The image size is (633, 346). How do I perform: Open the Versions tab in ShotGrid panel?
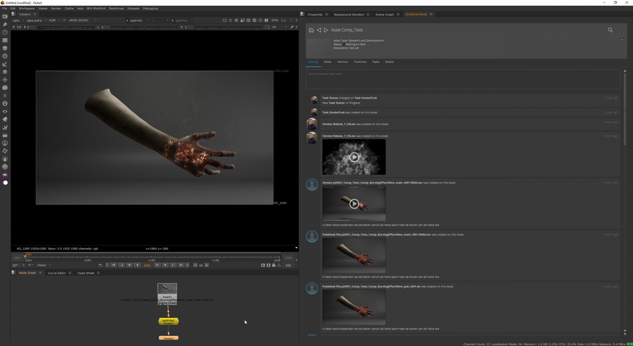click(x=342, y=62)
